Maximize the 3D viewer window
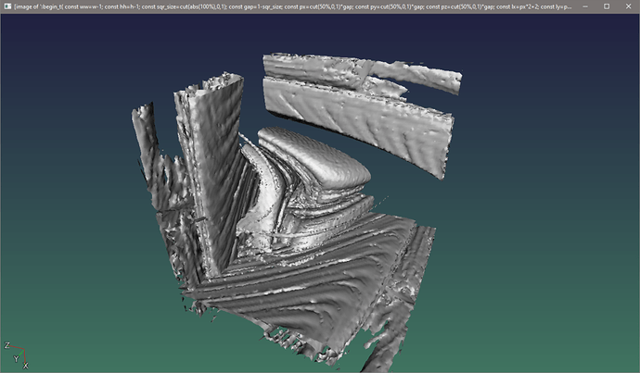Screen dimensions: 640x373 (x=606, y=6)
